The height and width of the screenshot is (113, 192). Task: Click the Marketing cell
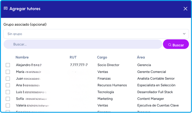coord(105,99)
